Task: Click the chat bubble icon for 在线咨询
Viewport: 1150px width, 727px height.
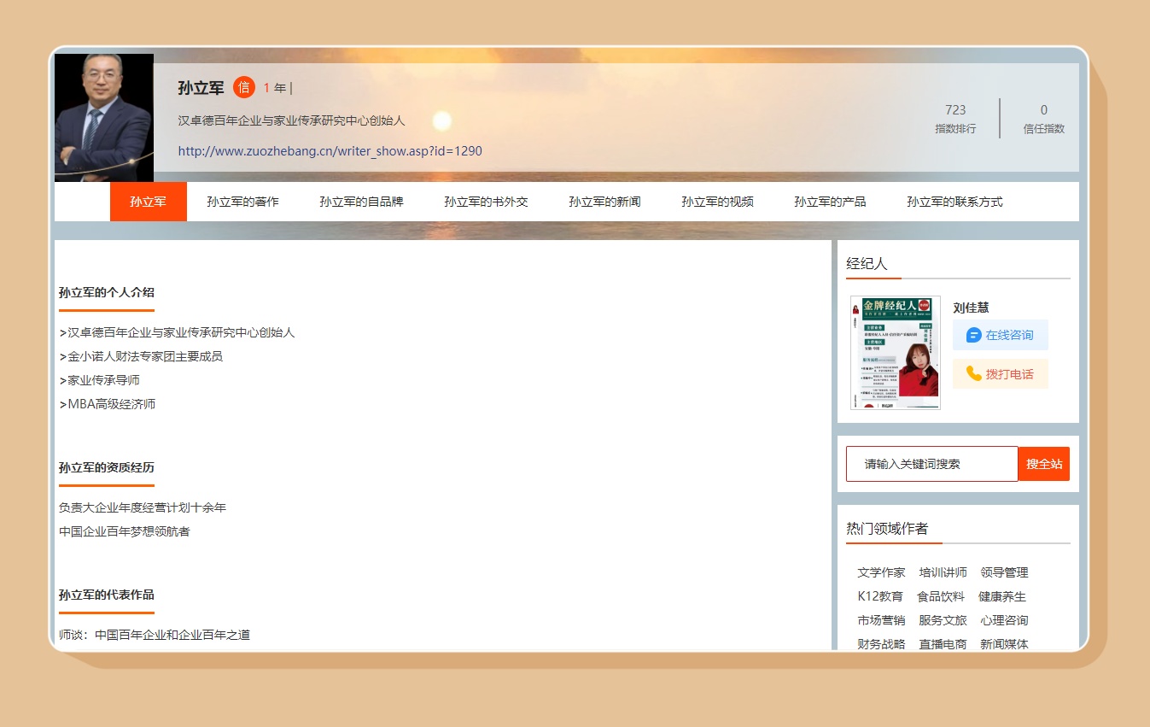Action: (973, 335)
